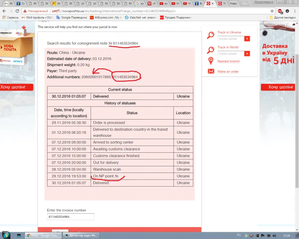Open the AdBlock extension icon
This screenshot has height=239, width=299.
tap(280, 11)
